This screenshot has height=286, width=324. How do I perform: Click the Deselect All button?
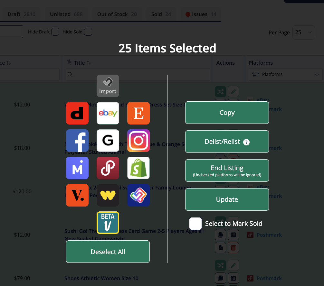coord(108,252)
